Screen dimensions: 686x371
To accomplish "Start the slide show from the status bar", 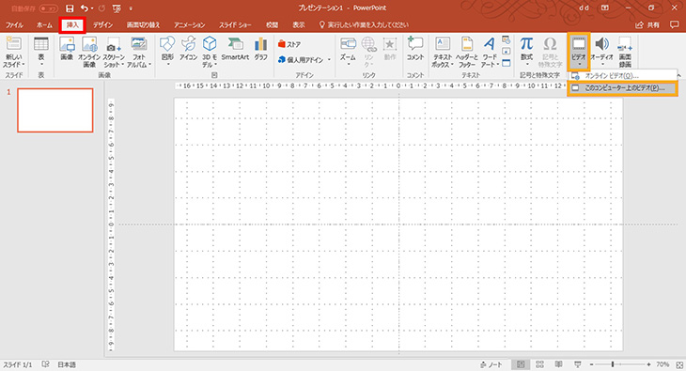I will click(x=578, y=364).
